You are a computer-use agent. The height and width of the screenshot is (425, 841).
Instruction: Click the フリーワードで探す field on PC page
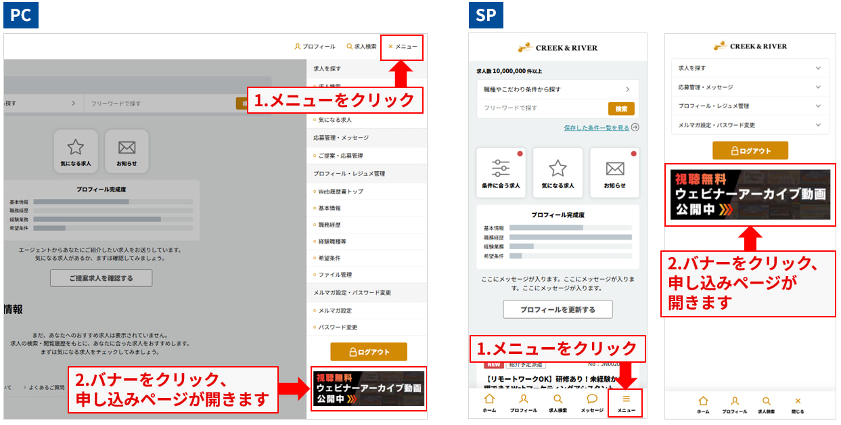click(x=160, y=104)
